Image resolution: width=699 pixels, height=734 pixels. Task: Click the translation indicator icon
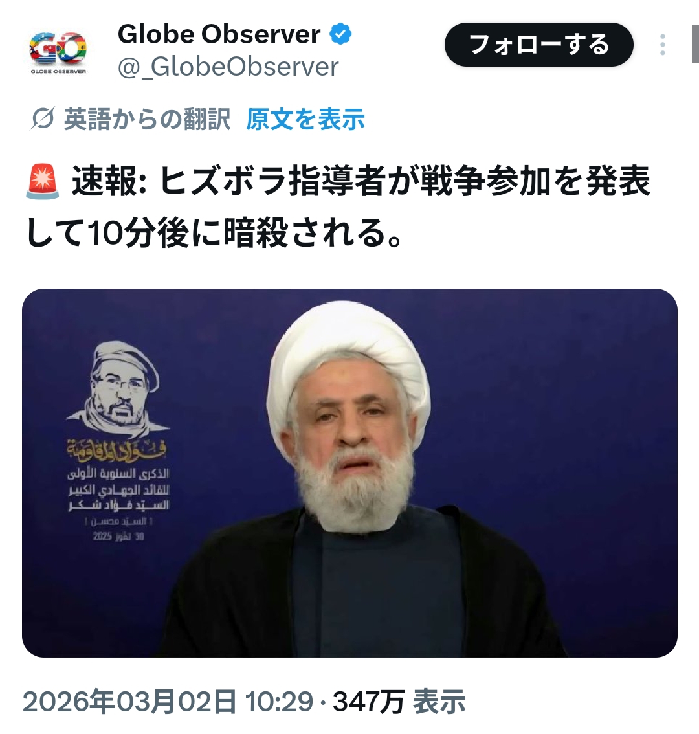(43, 119)
